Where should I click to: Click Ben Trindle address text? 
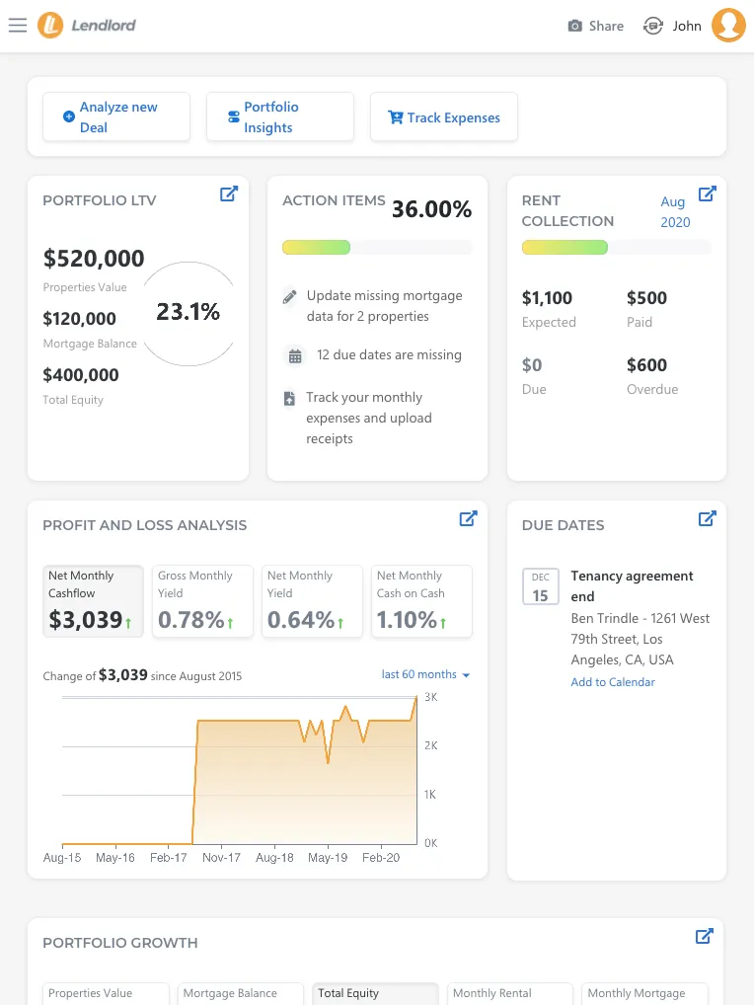click(640, 639)
